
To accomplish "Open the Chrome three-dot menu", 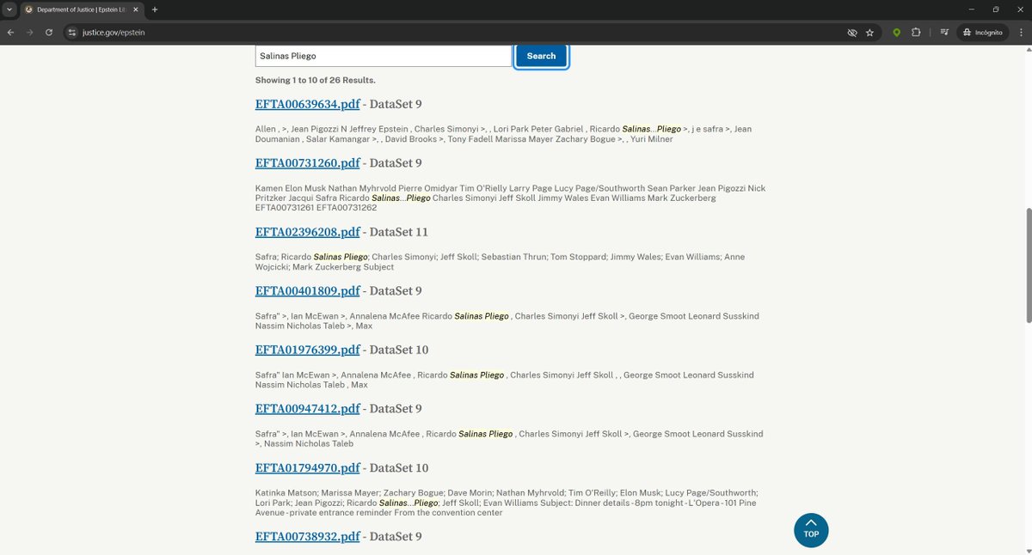I will point(1020,32).
